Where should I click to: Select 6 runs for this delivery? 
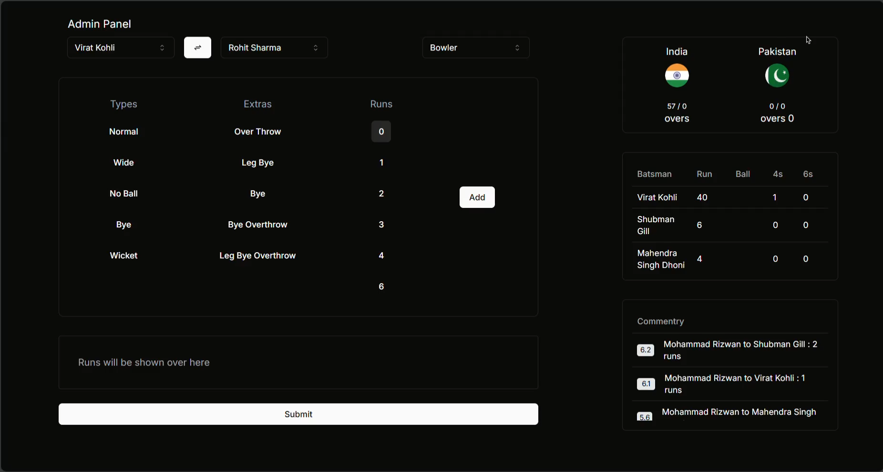[x=381, y=286]
